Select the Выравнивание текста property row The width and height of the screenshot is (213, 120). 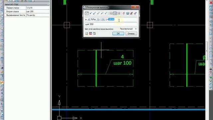click(x=27, y=15)
